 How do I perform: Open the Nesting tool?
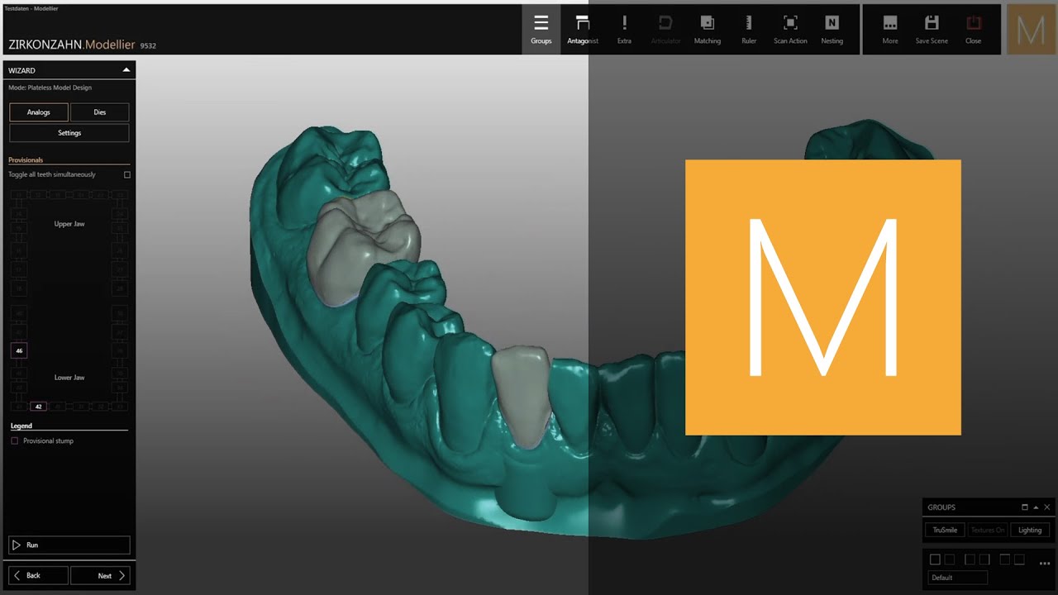pos(832,30)
